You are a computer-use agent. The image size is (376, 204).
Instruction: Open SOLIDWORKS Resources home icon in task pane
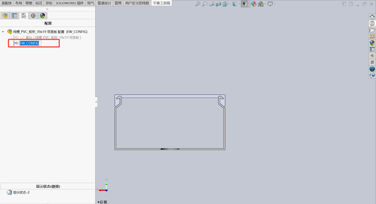[x=372, y=17]
